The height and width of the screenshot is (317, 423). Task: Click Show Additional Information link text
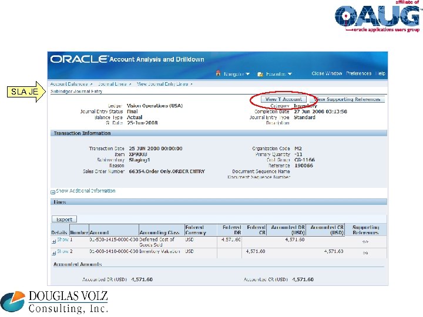coord(86,191)
